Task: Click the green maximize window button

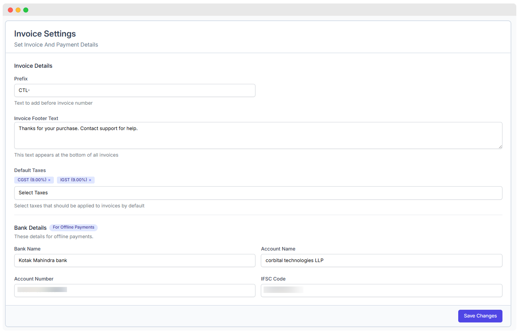Action: 26,10
